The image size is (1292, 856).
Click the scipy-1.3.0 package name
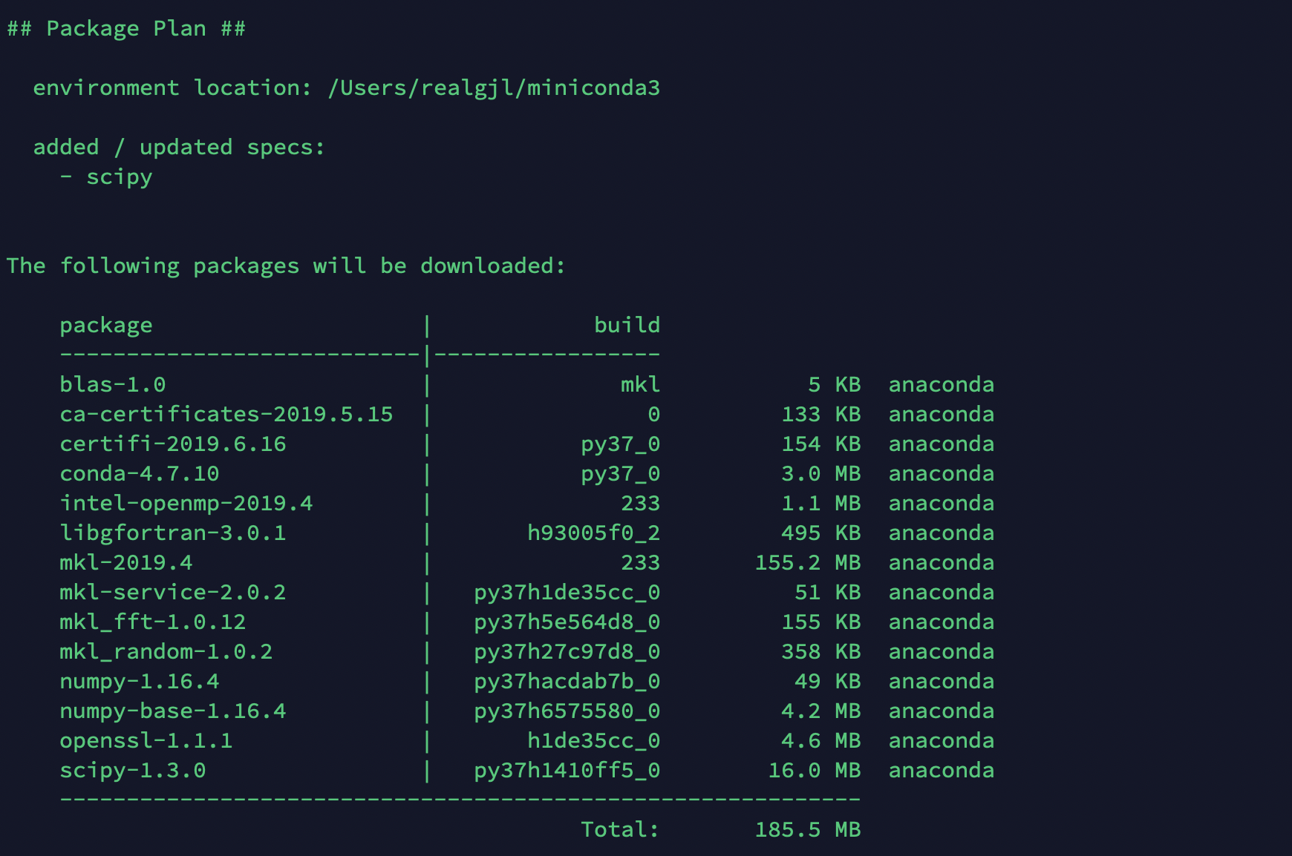pyautogui.click(x=133, y=771)
